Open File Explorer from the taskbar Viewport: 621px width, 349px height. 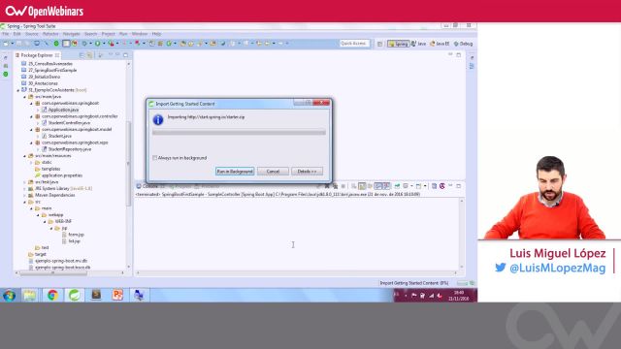pos(30,295)
